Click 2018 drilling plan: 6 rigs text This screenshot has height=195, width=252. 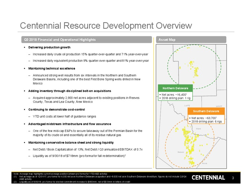point(207,122)
